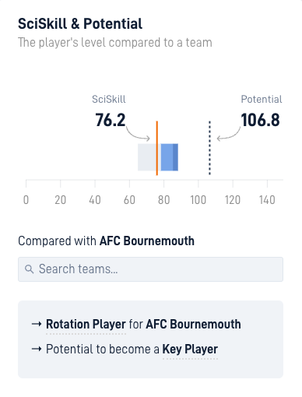Click the Potential value 106.8

point(260,120)
